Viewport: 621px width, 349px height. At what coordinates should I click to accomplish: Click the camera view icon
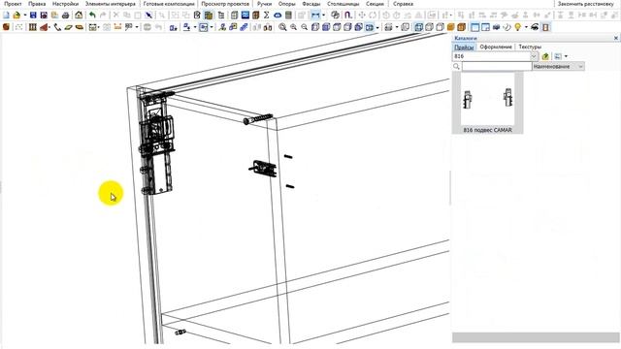[x=496, y=27]
